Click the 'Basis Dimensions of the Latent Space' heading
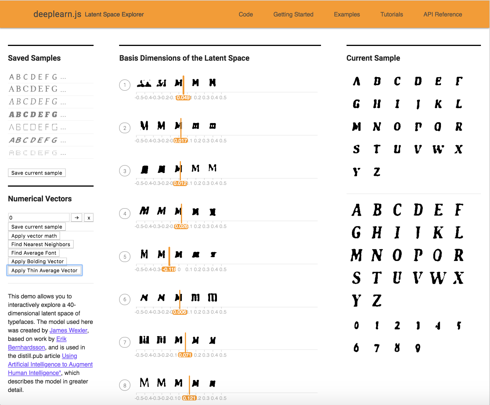The image size is (490, 405). (184, 58)
